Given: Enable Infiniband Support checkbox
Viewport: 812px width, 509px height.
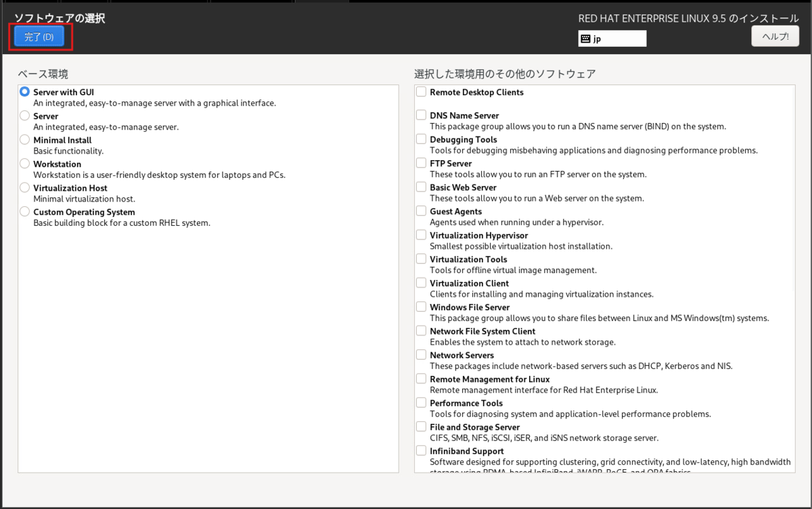Looking at the screenshot, I should (421, 451).
